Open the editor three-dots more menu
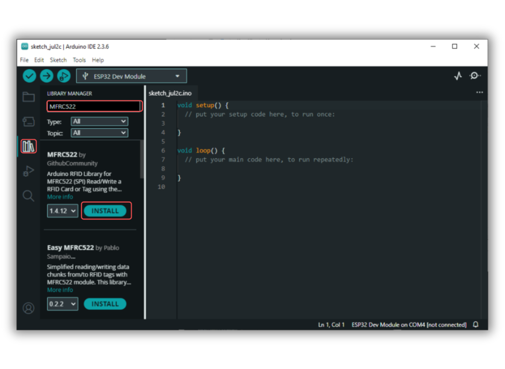The height and width of the screenshot is (369, 505). click(479, 92)
